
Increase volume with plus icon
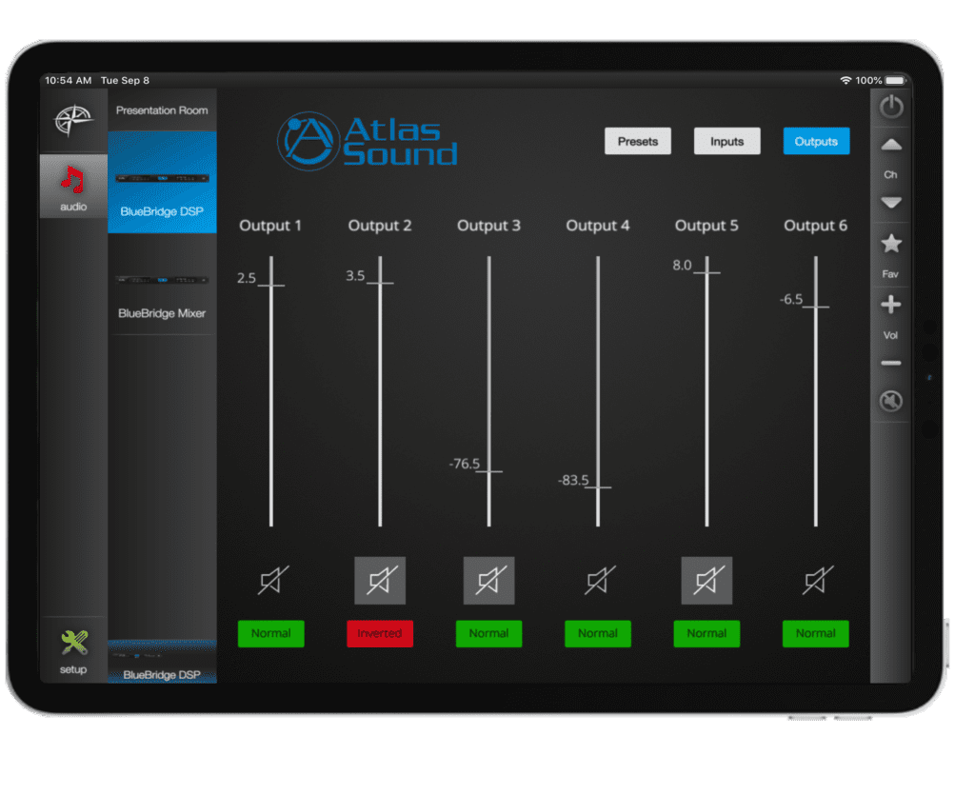click(x=891, y=305)
